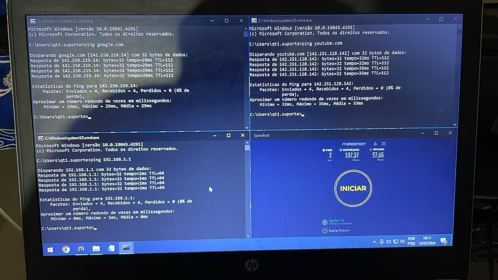
Task: Click the volume icon in system tray
Action: point(402,241)
